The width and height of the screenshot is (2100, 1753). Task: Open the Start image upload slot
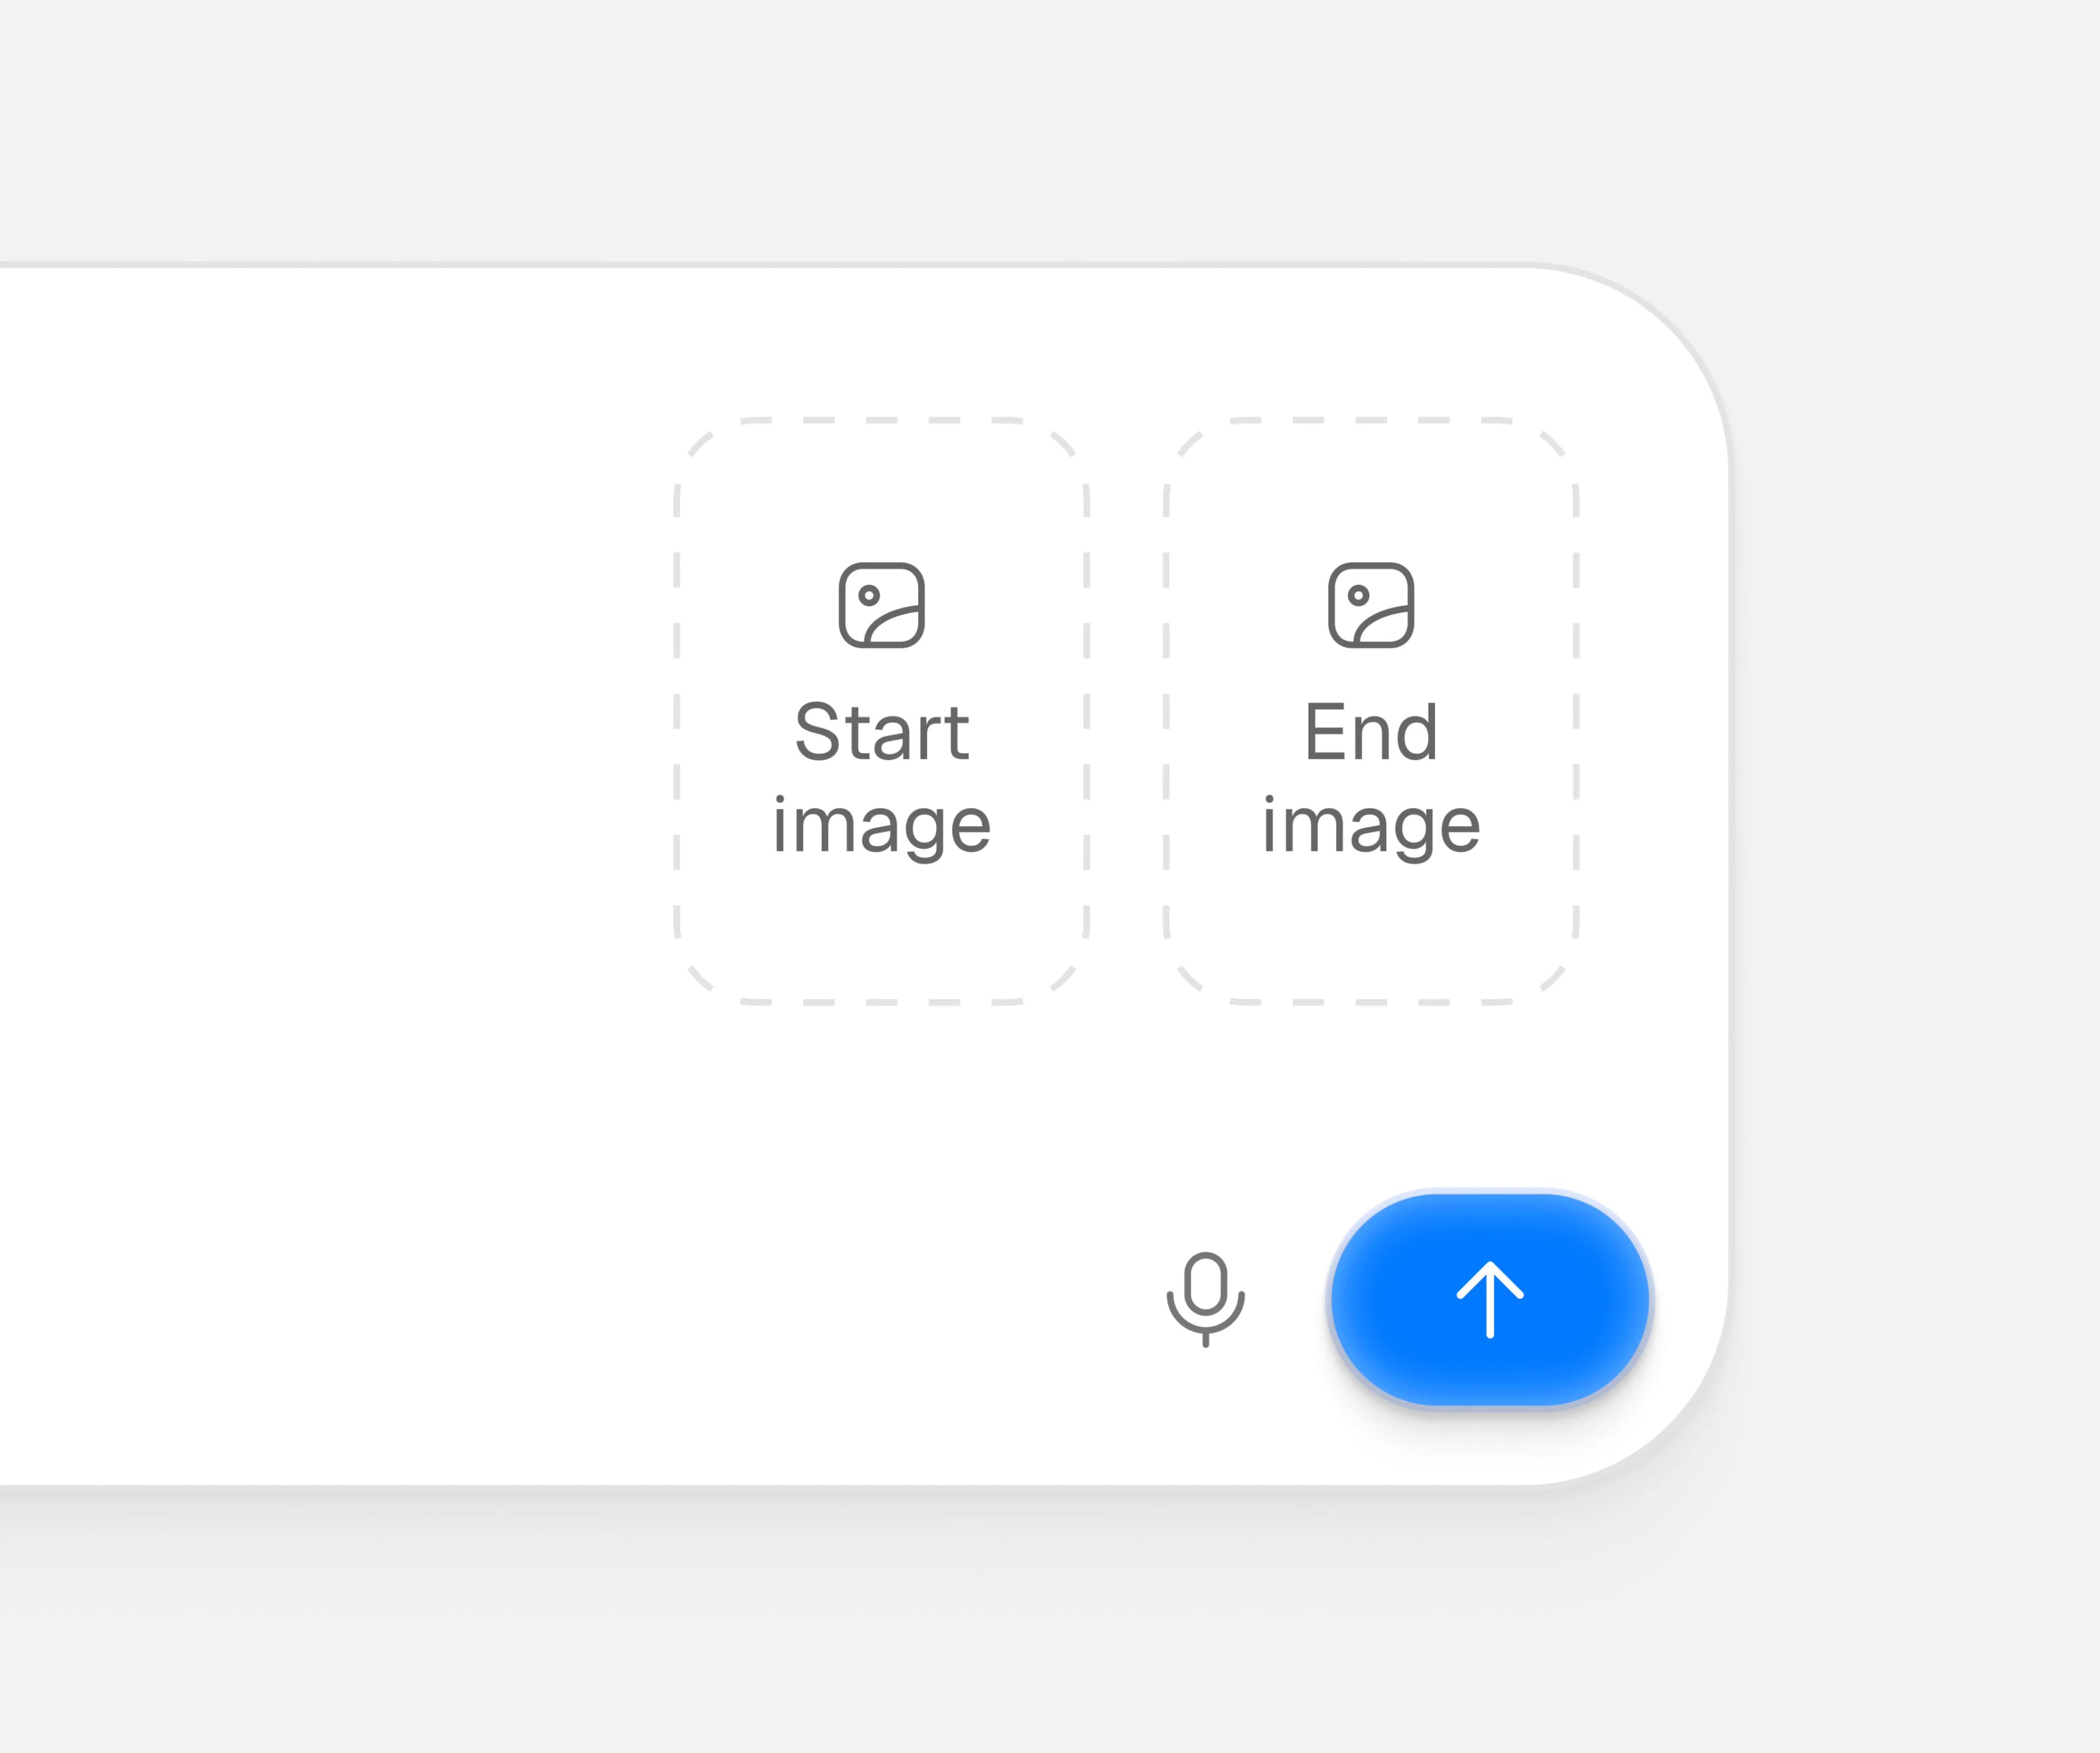[x=881, y=710]
